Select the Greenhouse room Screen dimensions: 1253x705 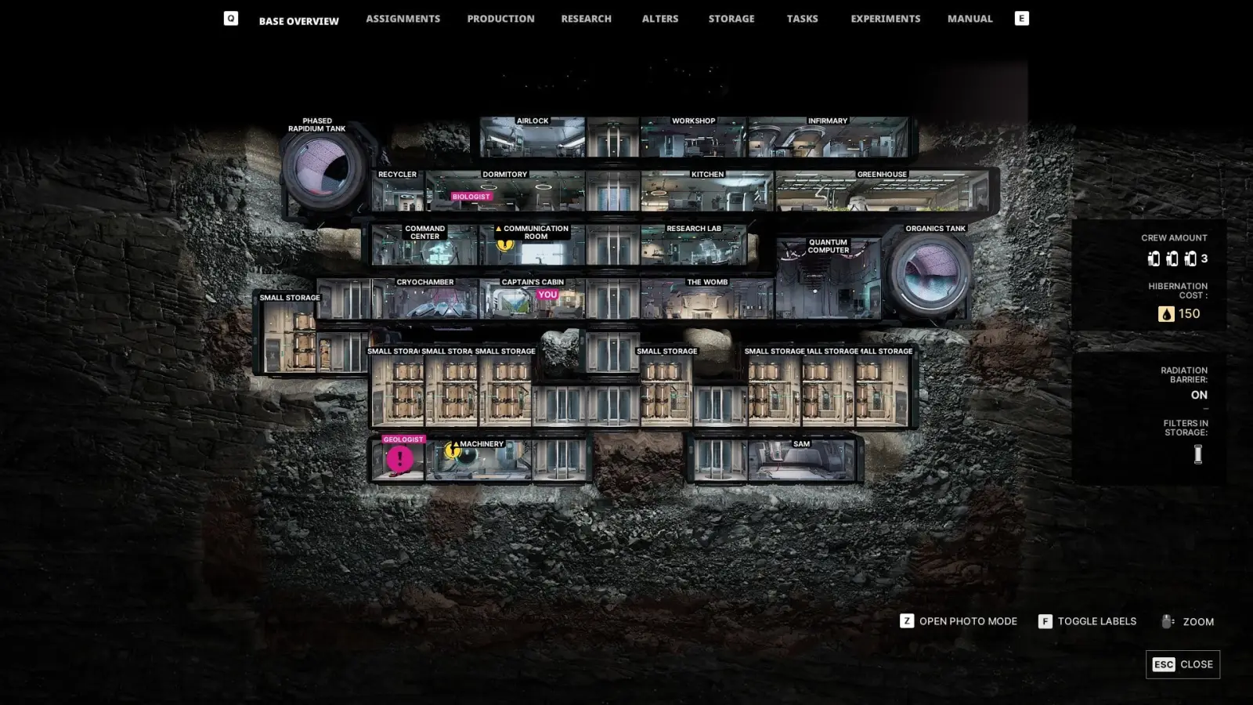point(883,191)
